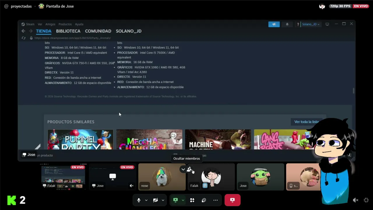Disconnect from the call with red button
Viewport: 373px width, 210px height.
(232, 200)
